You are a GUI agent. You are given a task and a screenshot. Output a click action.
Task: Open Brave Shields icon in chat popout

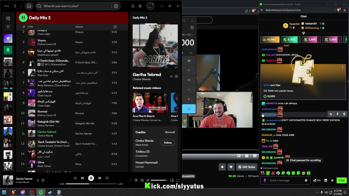[x=339, y=10]
